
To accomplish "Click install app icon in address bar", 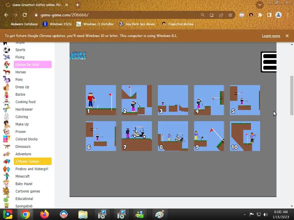I will point(212,15).
